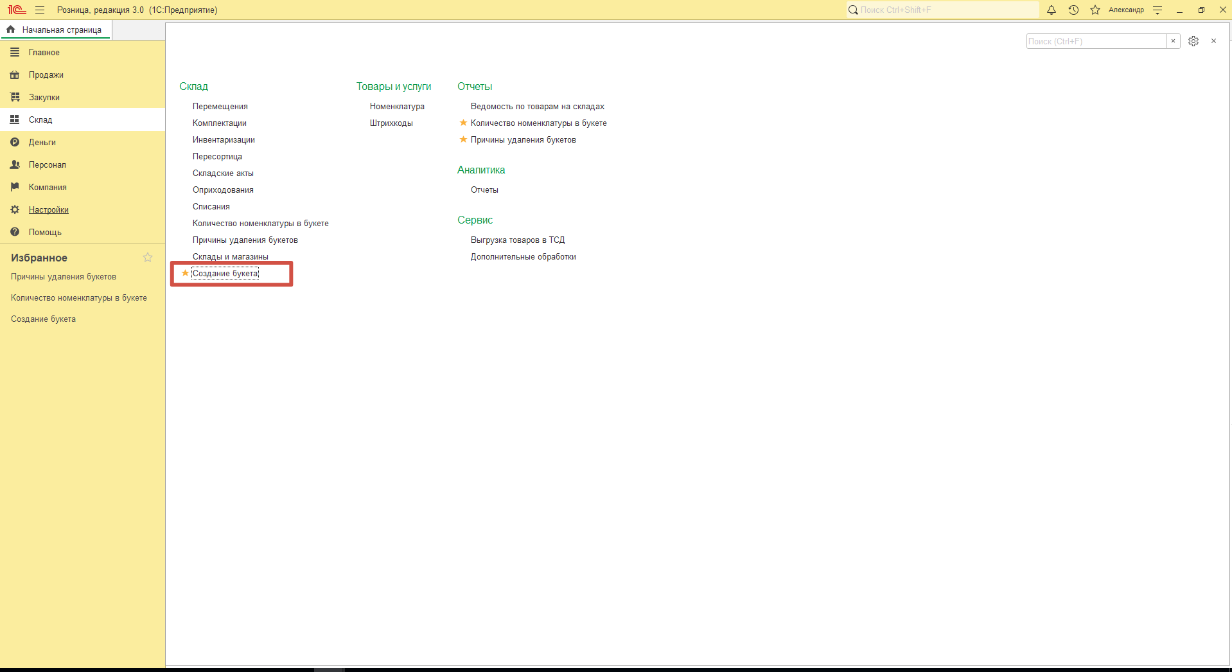
Task: Open the history clock icon
Action: click(1073, 10)
